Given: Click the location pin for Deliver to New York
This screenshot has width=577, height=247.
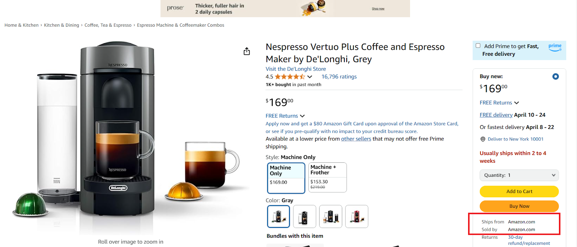Looking at the screenshot, I should tap(483, 139).
